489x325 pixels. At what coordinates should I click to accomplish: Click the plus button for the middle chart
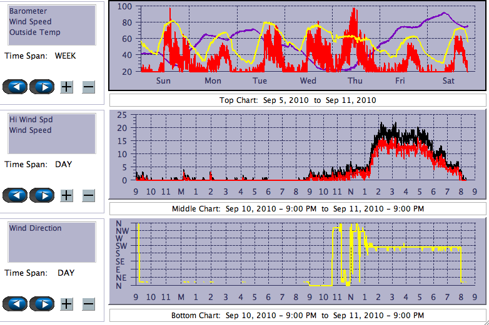tap(67, 195)
